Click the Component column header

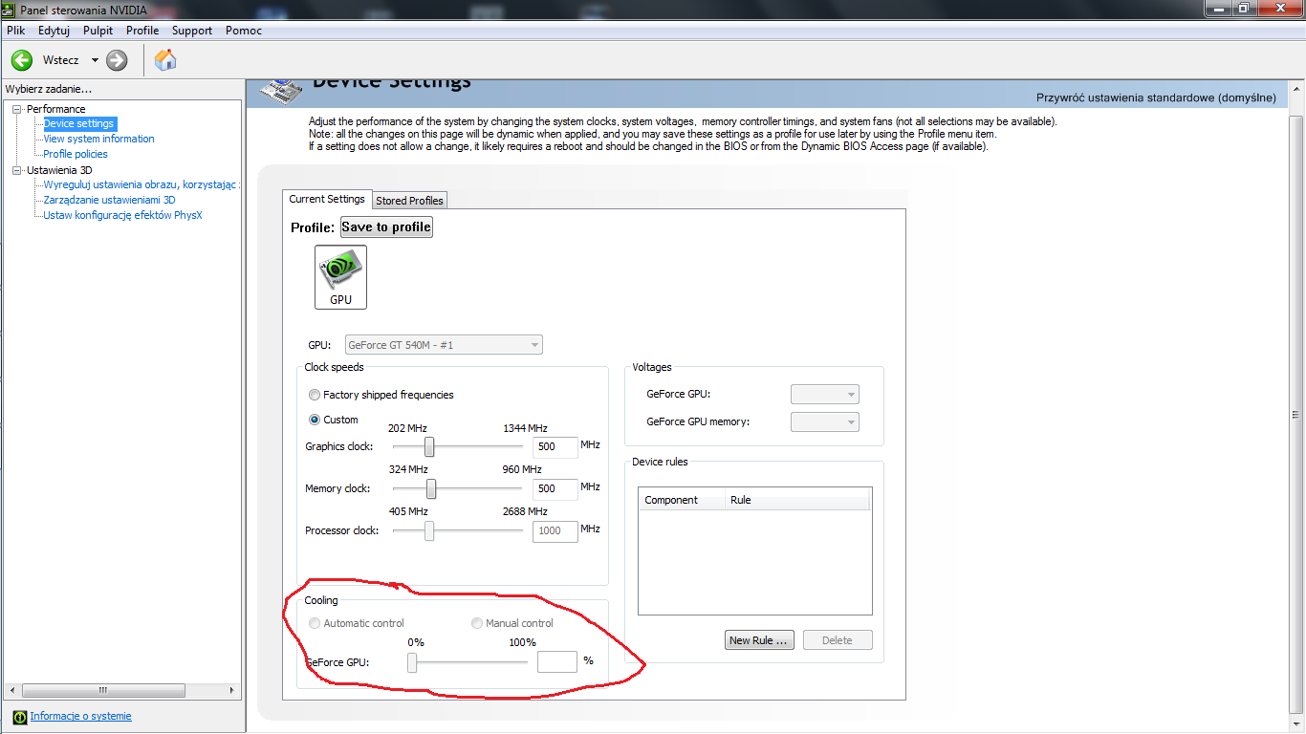(x=683, y=500)
